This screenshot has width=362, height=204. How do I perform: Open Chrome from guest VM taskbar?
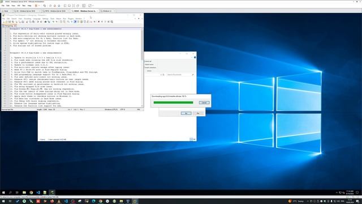click(x=31, y=192)
